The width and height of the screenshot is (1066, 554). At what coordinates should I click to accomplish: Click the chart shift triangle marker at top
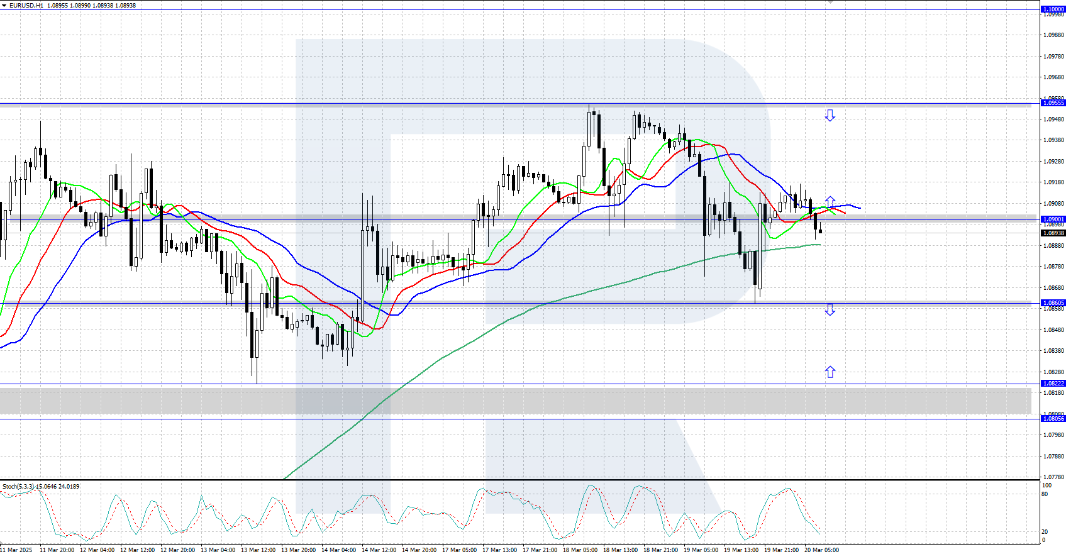830,3
